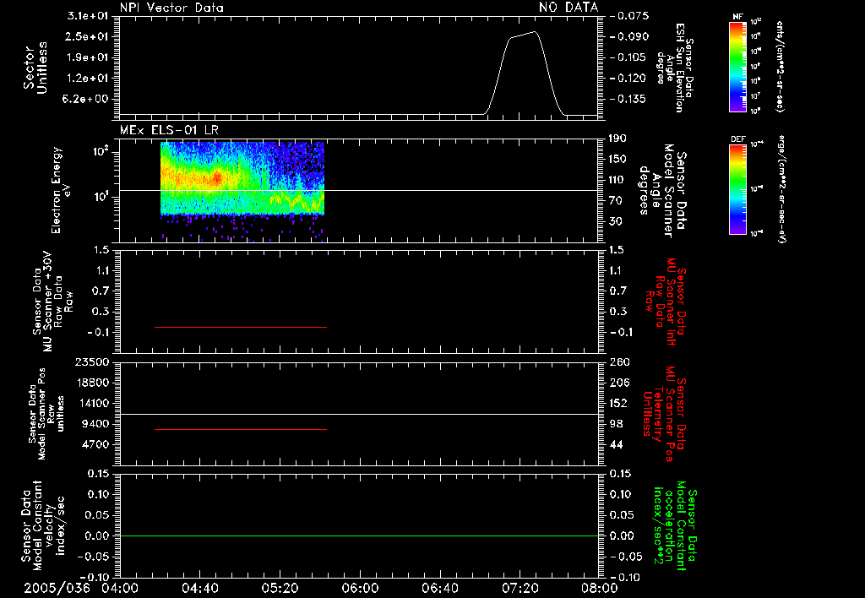This screenshot has height=598, width=865.
Task: Click the '98' telemetry axis value
Action: click(616, 424)
